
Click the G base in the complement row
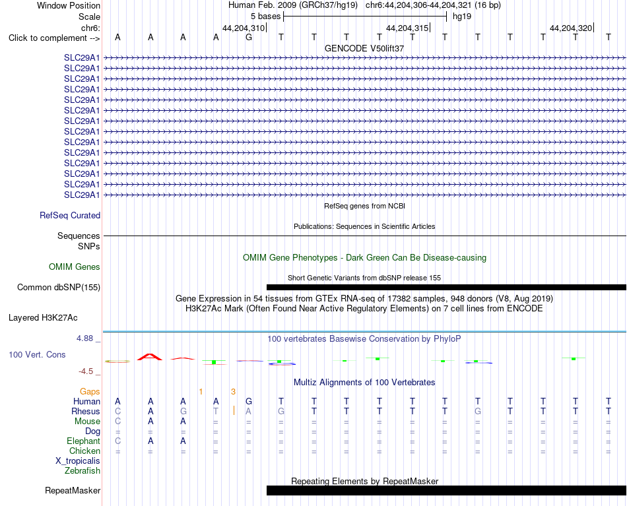click(x=249, y=37)
